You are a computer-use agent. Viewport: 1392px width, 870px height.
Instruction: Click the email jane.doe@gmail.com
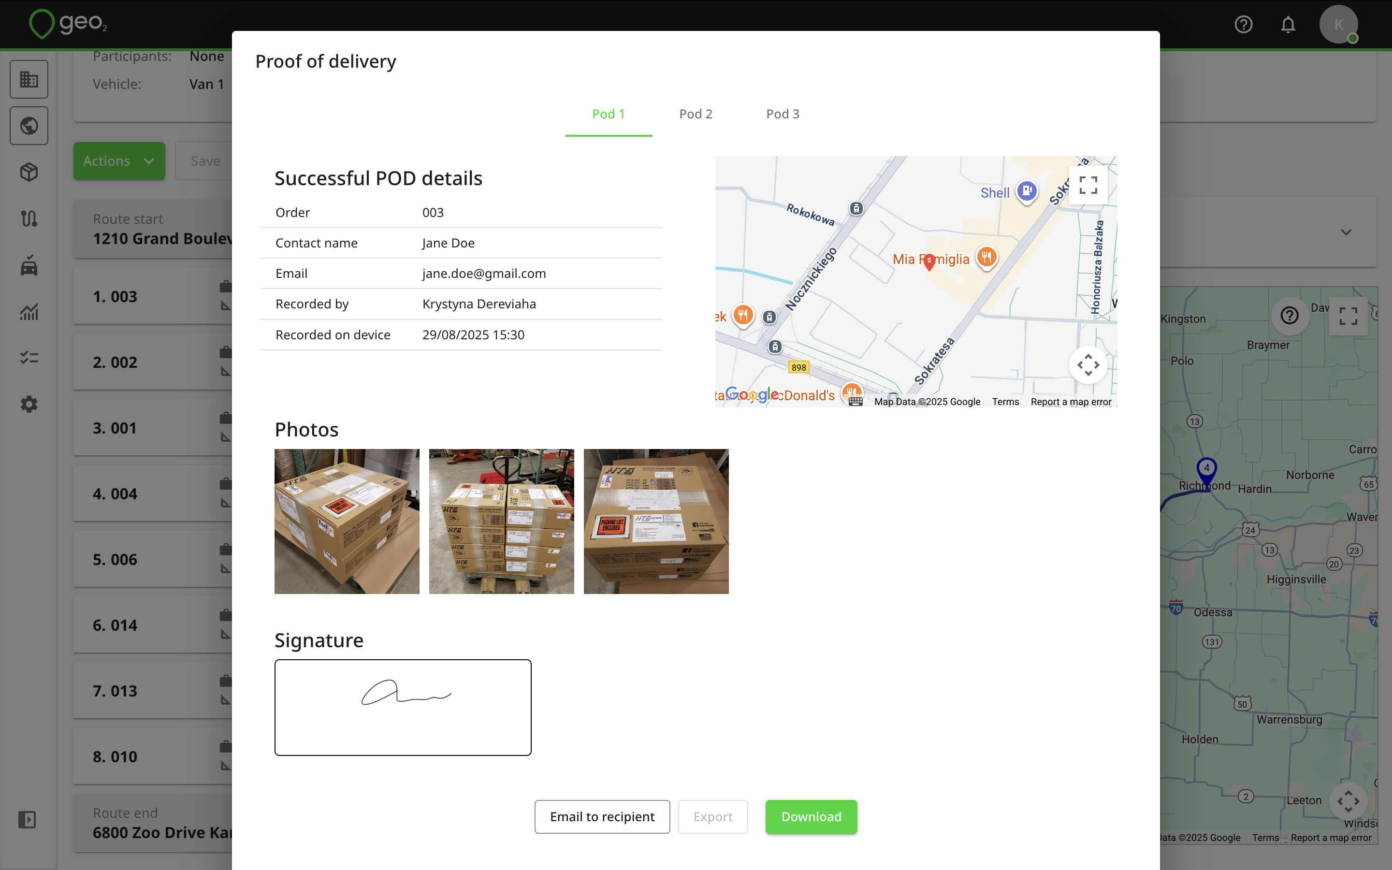click(484, 273)
